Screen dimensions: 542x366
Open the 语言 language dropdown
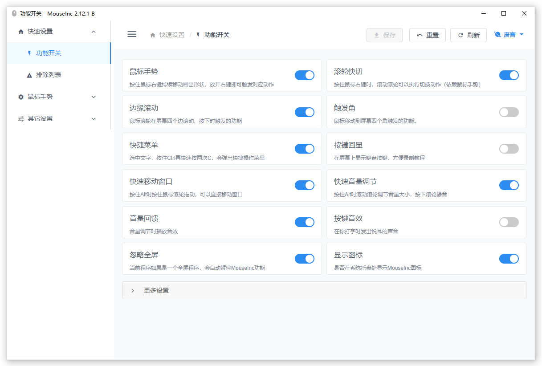pyautogui.click(x=509, y=35)
